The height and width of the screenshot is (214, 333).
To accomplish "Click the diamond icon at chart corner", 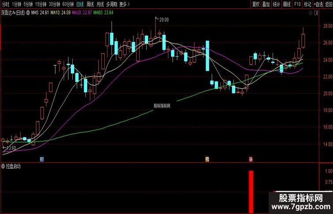I will pyautogui.click(x=311, y=13).
